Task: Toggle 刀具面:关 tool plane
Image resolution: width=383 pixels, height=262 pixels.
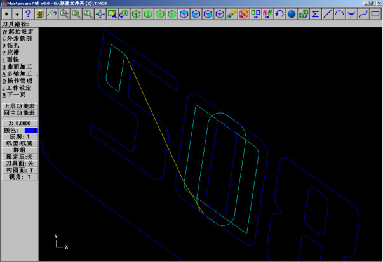Action: pyautogui.click(x=20, y=164)
